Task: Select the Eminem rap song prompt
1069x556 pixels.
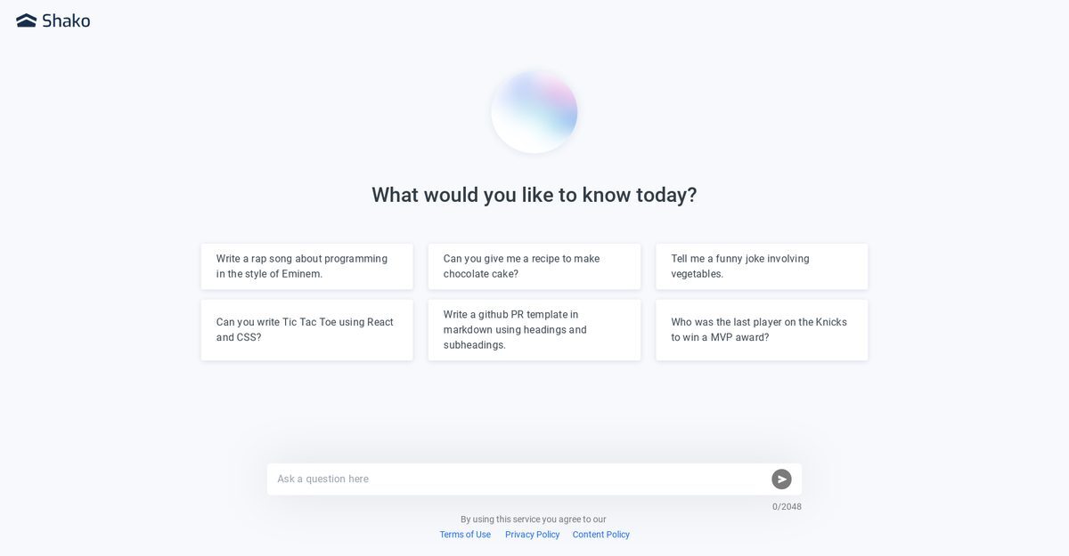Action: [x=307, y=266]
